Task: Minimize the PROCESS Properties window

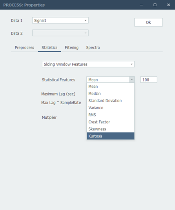Action: coord(141,5)
